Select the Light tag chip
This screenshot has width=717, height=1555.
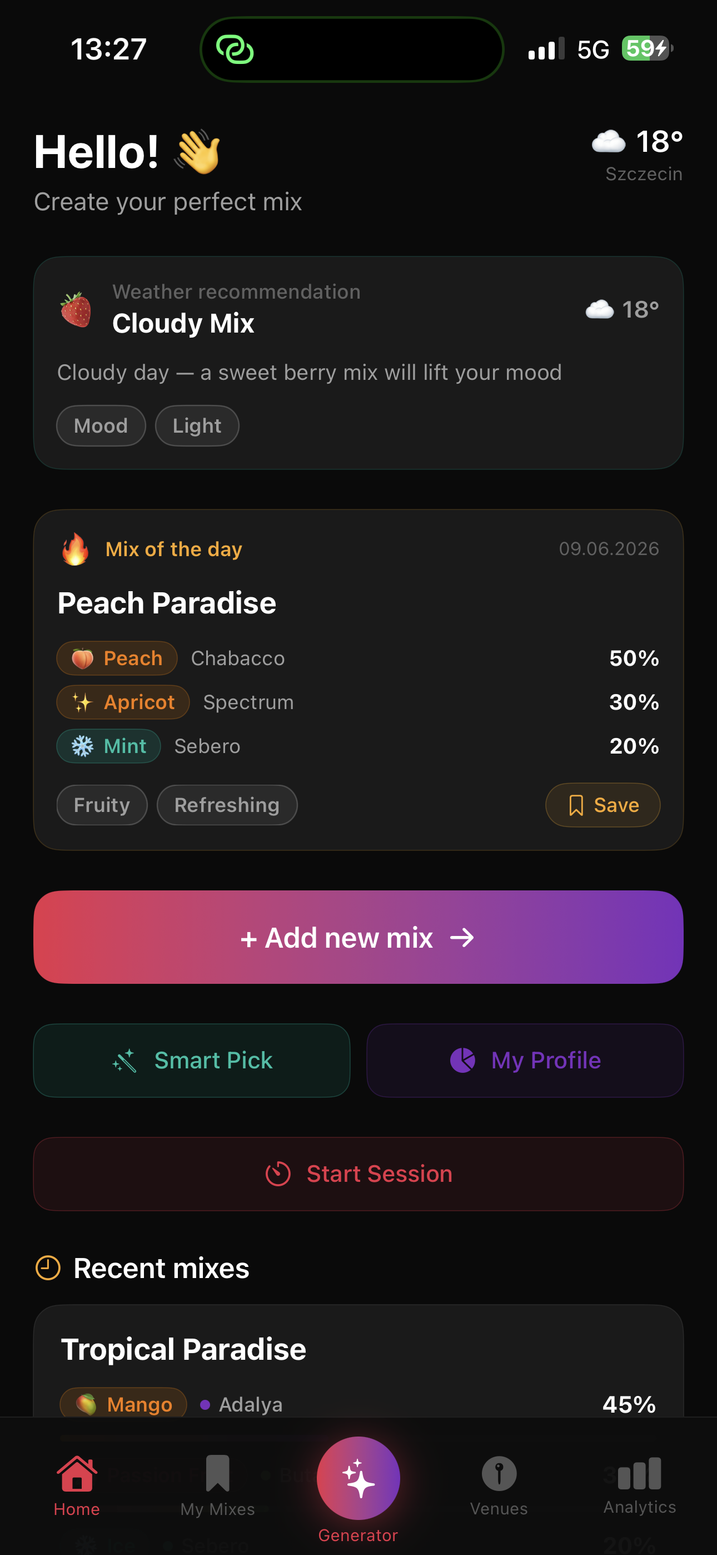tap(197, 425)
